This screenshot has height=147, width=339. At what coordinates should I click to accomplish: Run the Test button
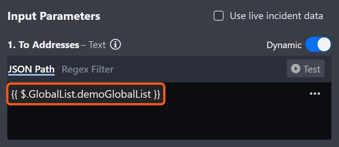pos(305,69)
